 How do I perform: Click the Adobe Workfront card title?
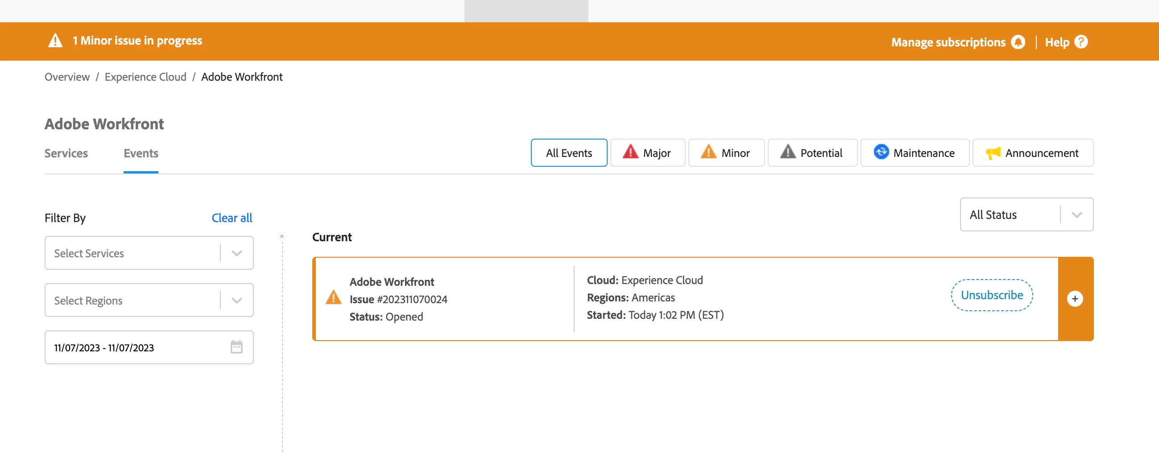point(391,281)
